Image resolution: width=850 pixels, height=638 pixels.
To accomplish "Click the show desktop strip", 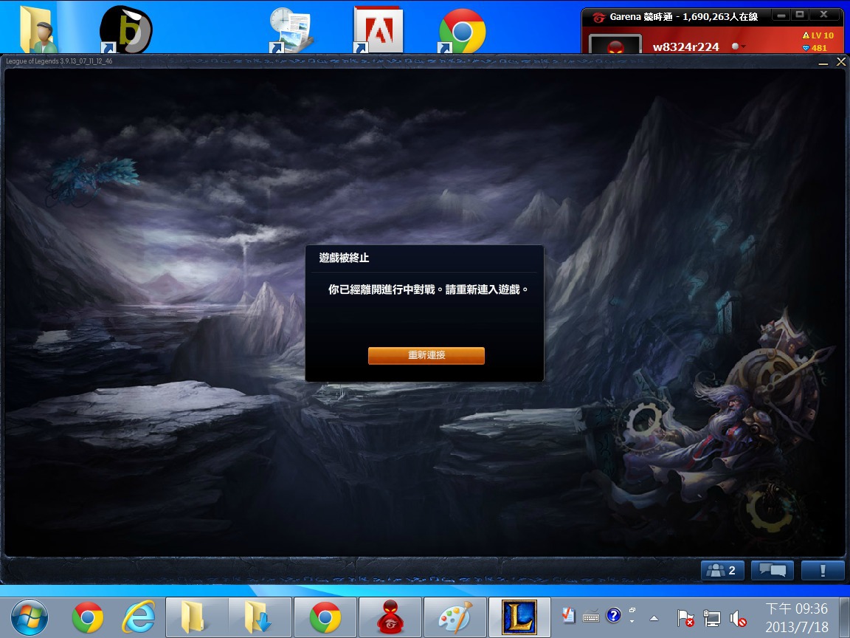I will pos(845,617).
